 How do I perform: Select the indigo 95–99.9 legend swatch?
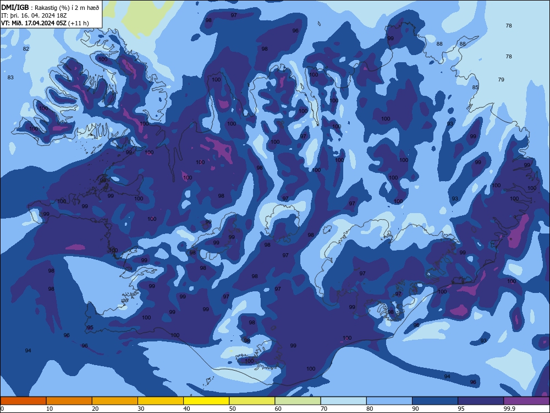coord(481,401)
